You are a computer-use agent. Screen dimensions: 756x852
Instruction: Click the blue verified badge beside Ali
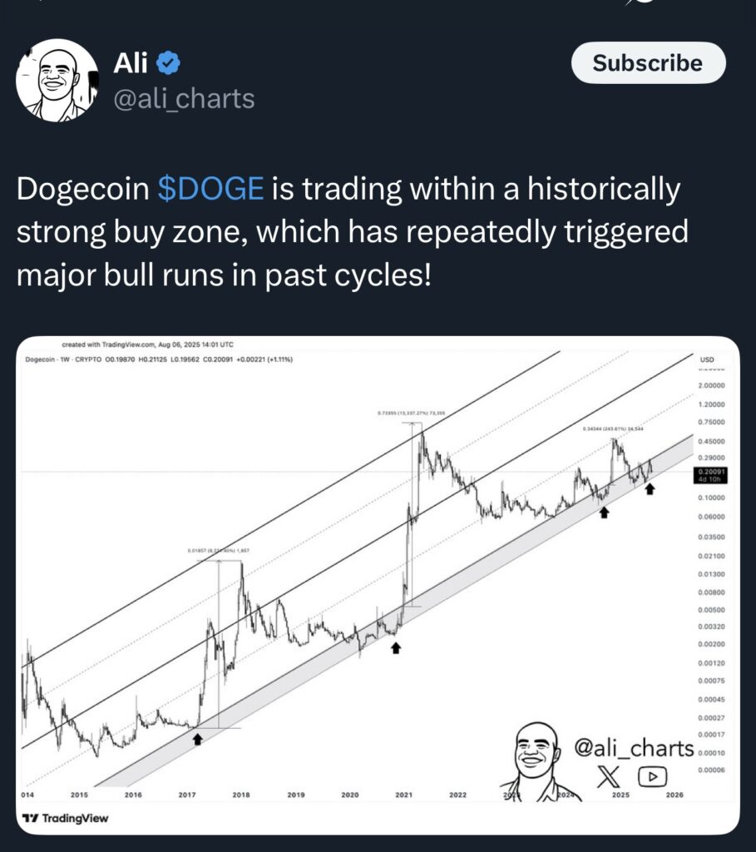(170, 62)
